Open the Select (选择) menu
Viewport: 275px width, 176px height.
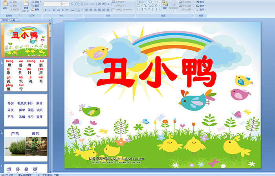(x=201, y=9)
